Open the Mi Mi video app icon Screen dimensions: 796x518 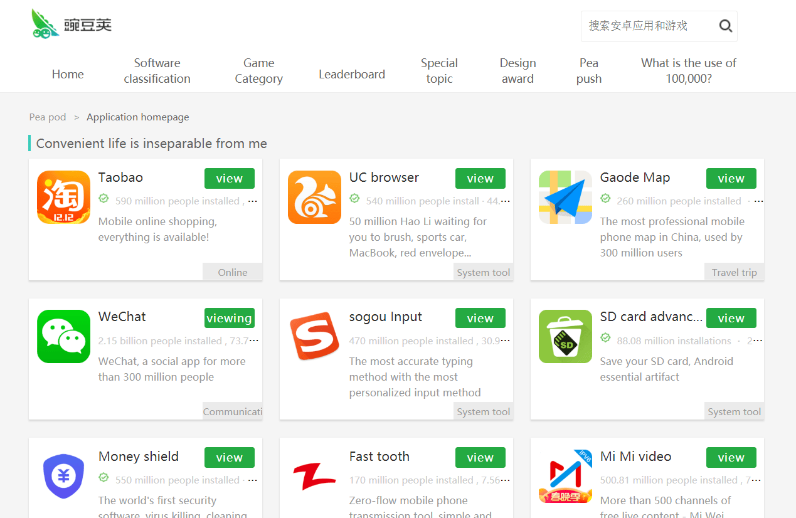565,476
